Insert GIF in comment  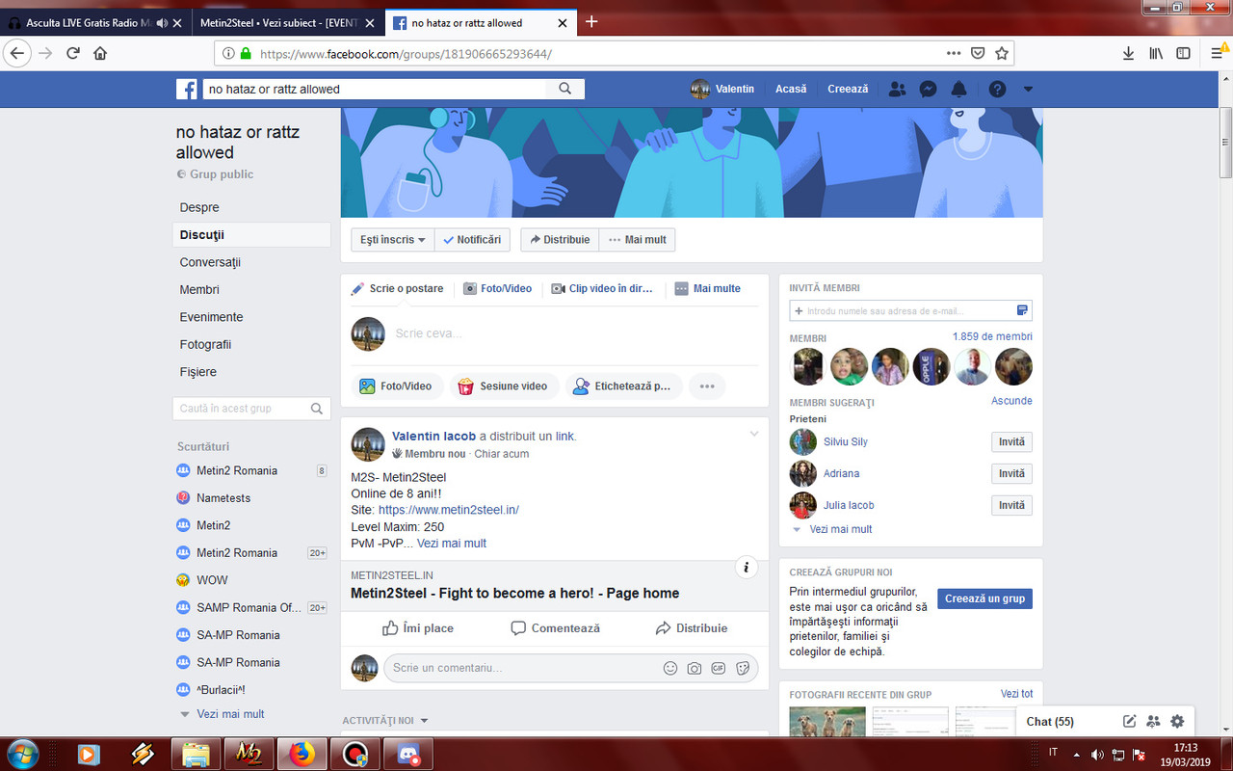pyautogui.click(x=719, y=668)
